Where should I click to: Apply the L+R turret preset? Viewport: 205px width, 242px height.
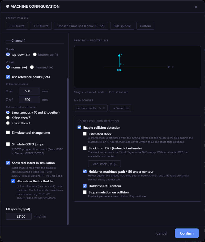(x=17, y=26)
